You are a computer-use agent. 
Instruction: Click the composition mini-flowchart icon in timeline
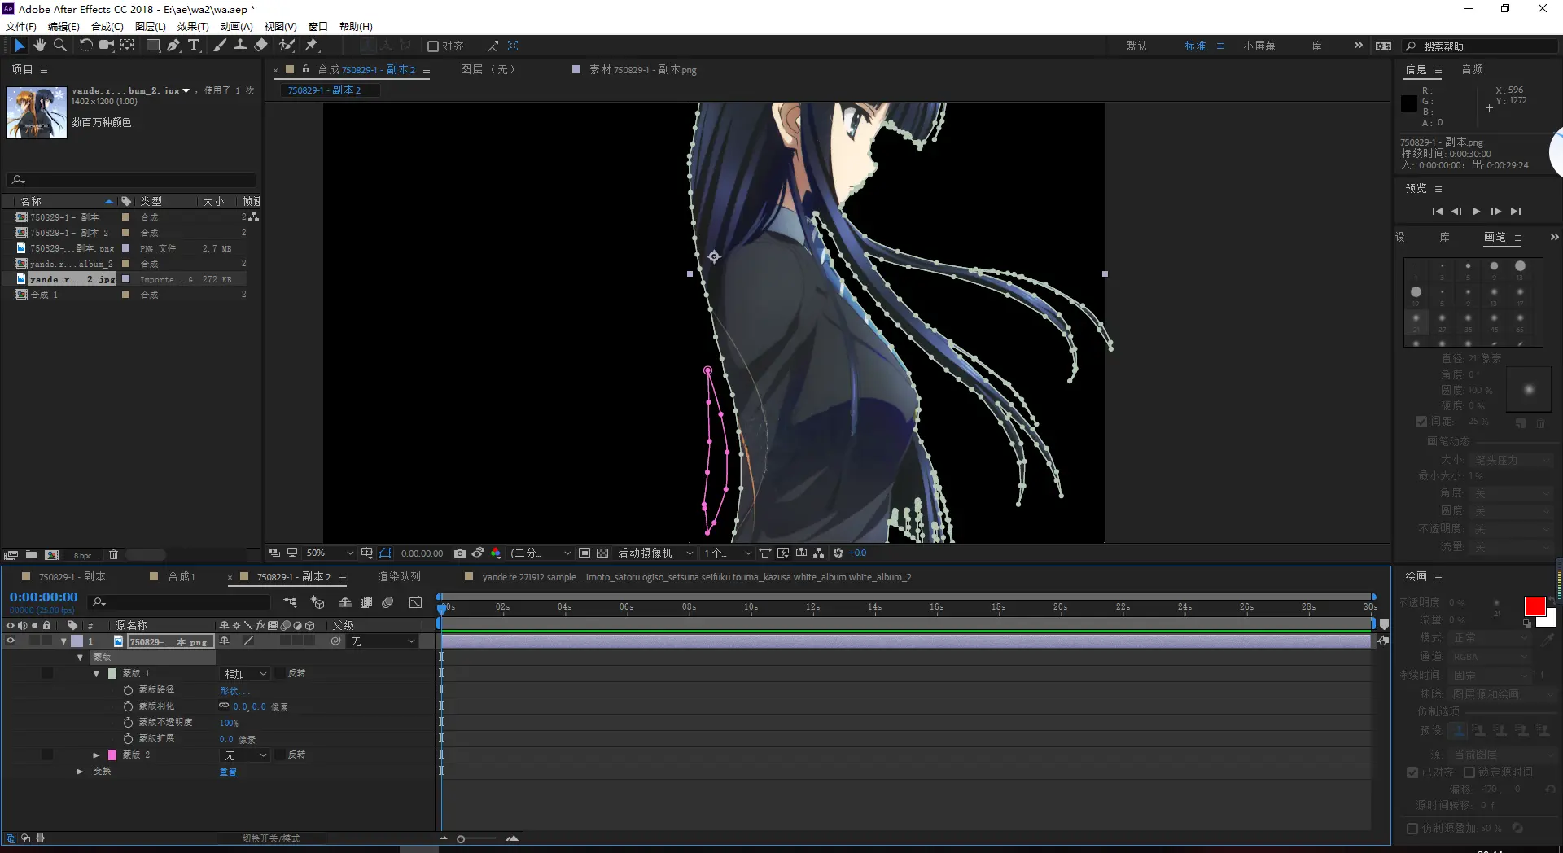(290, 603)
